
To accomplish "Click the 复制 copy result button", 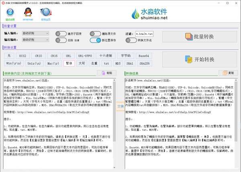I will 228,73.
